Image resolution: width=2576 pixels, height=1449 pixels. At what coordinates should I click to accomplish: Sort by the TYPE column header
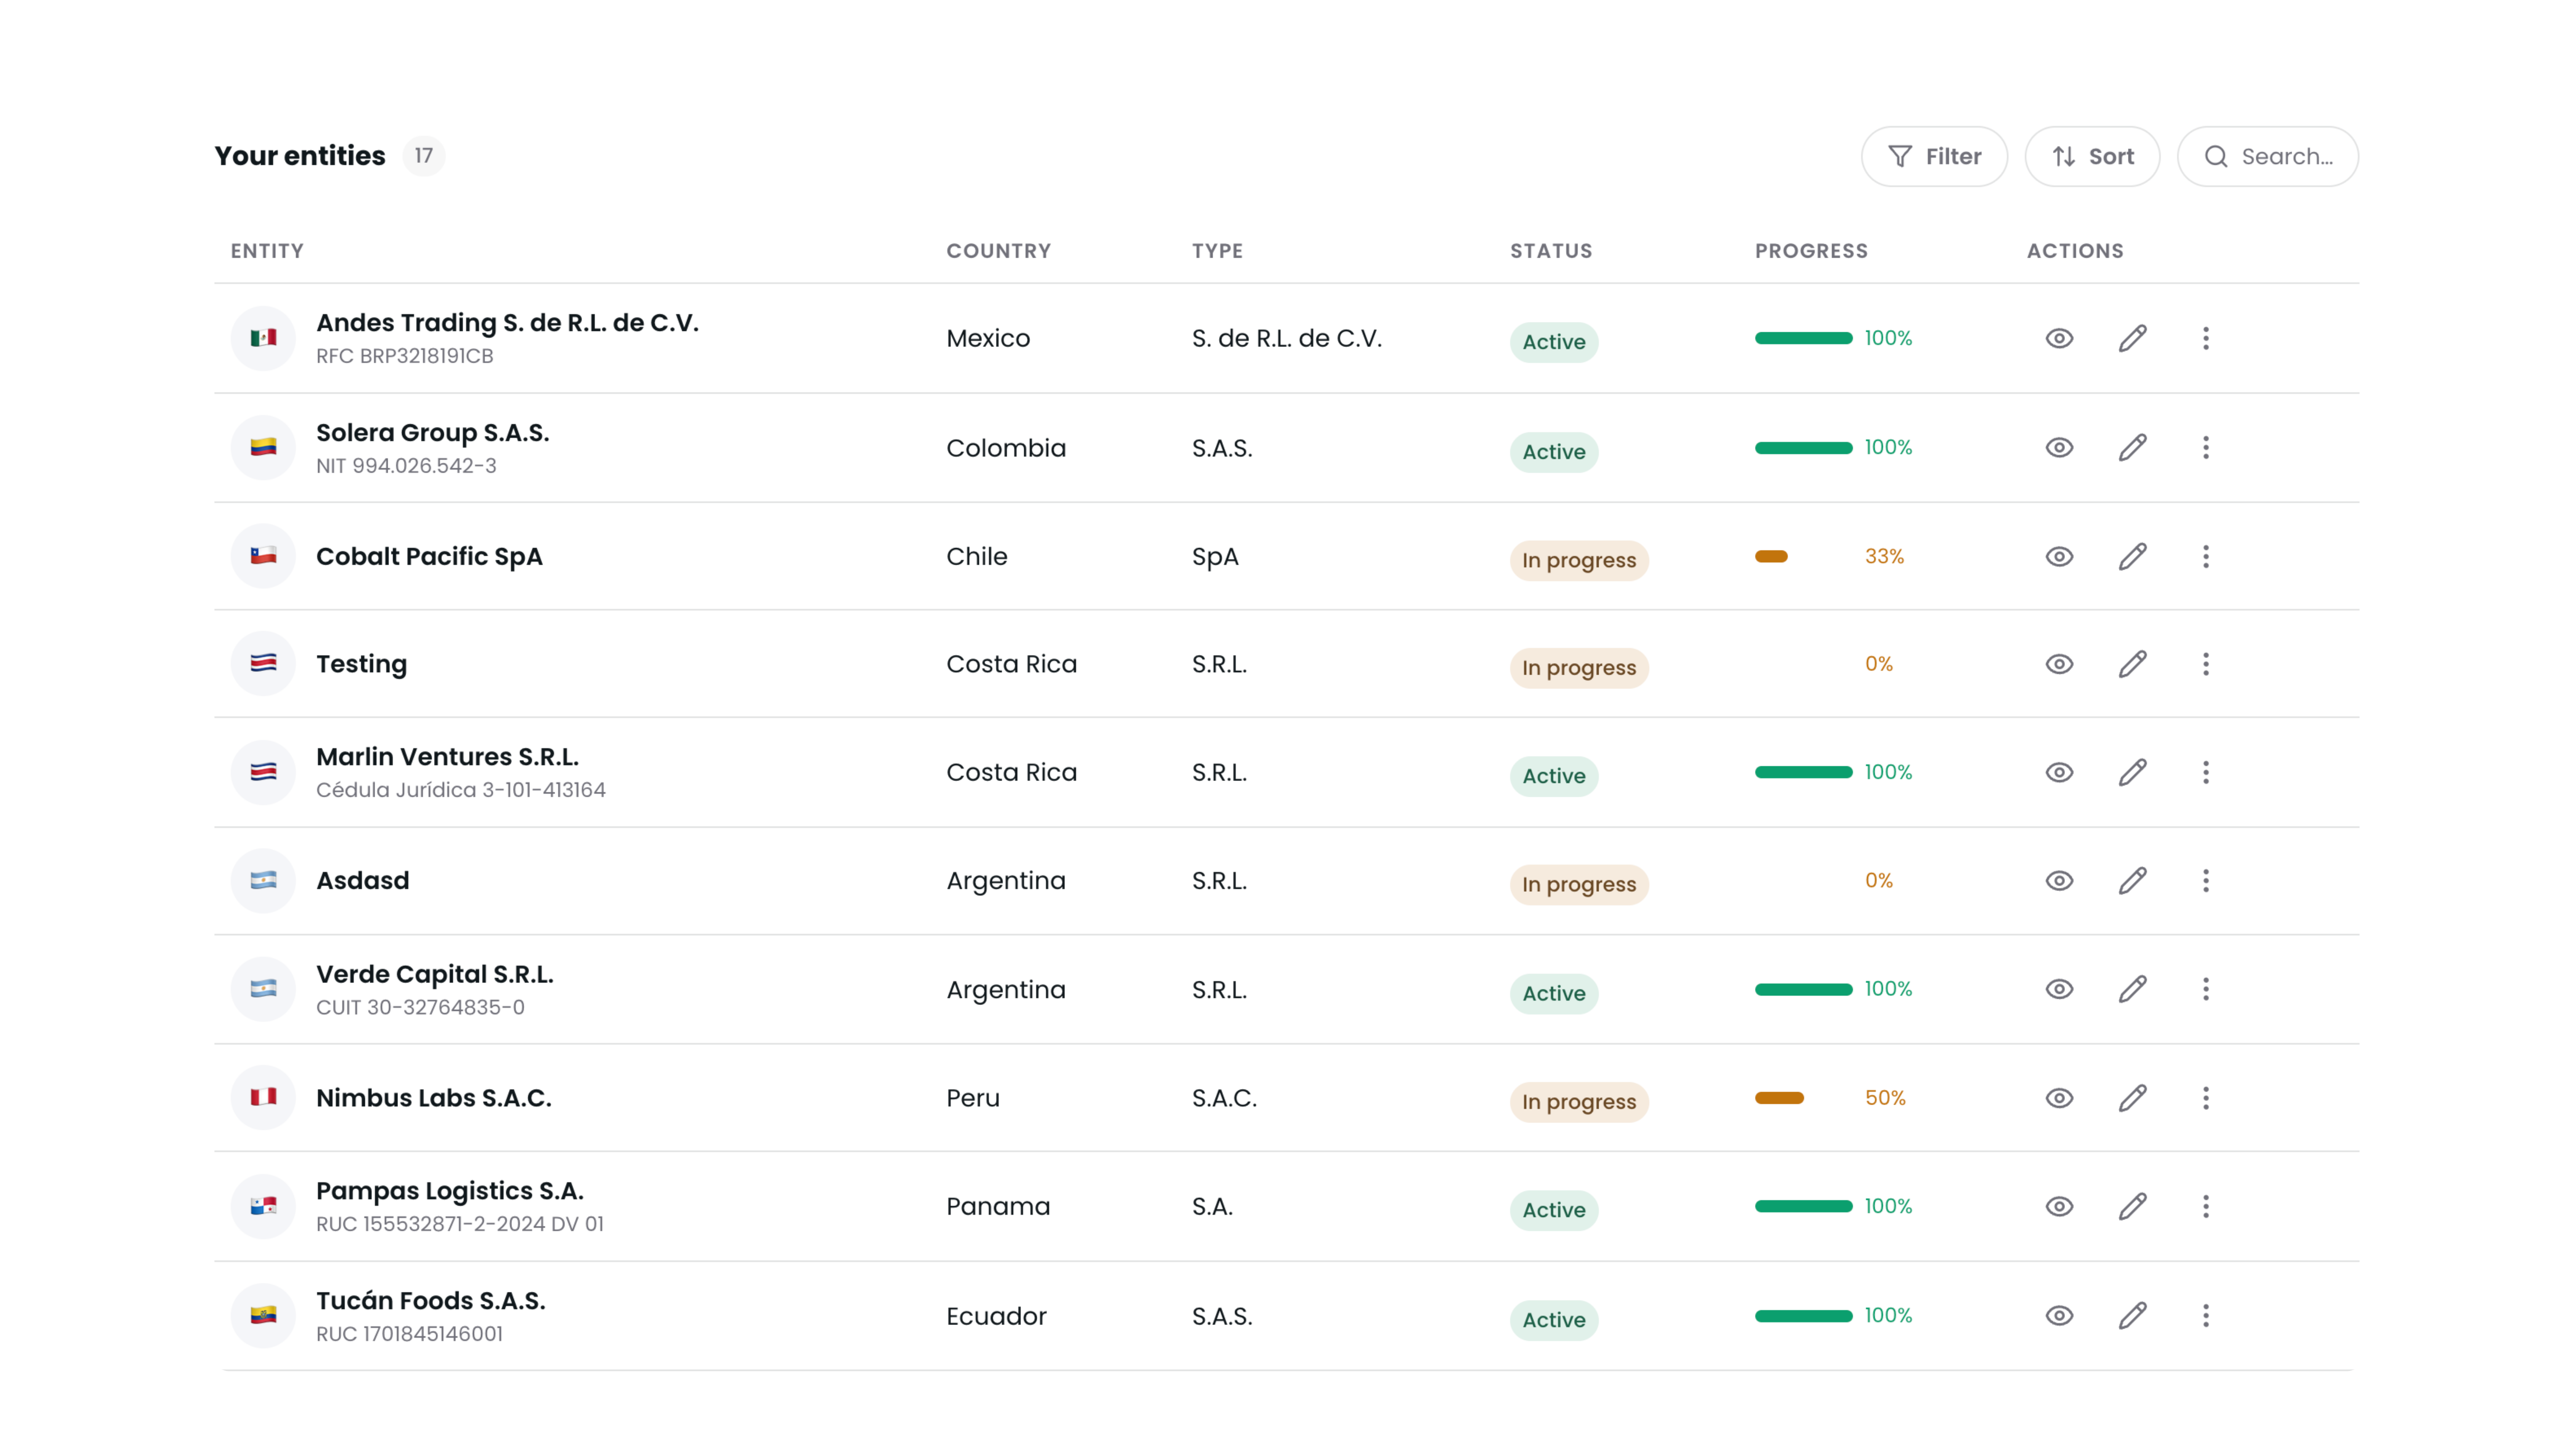click(1217, 251)
